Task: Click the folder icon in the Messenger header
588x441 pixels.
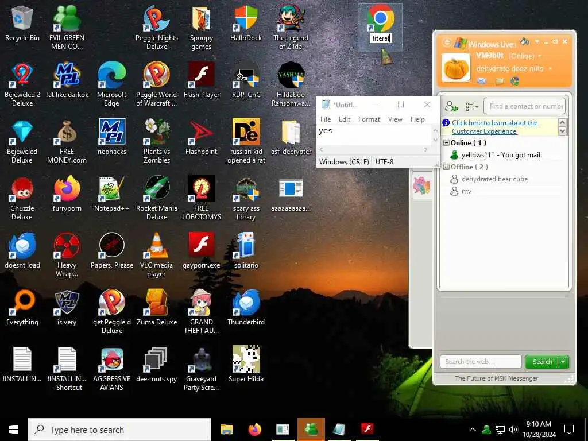Action: tap(500, 81)
